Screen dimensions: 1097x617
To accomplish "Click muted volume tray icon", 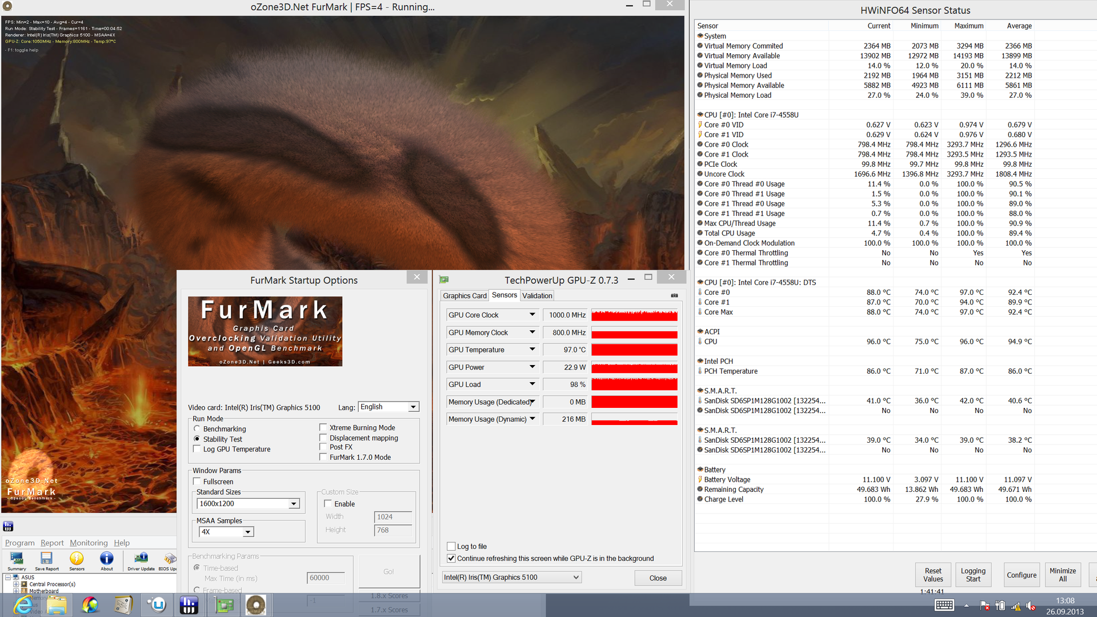I will point(1031,606).
